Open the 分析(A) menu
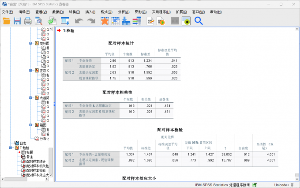This screenshot has width=300, height=188. [124, 12]
